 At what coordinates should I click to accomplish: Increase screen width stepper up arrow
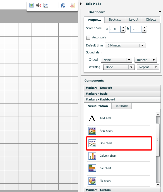pyautogui.click(x=123, y=28)
